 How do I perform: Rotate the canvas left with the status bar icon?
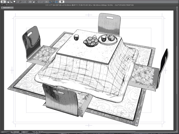coord(36,132)
